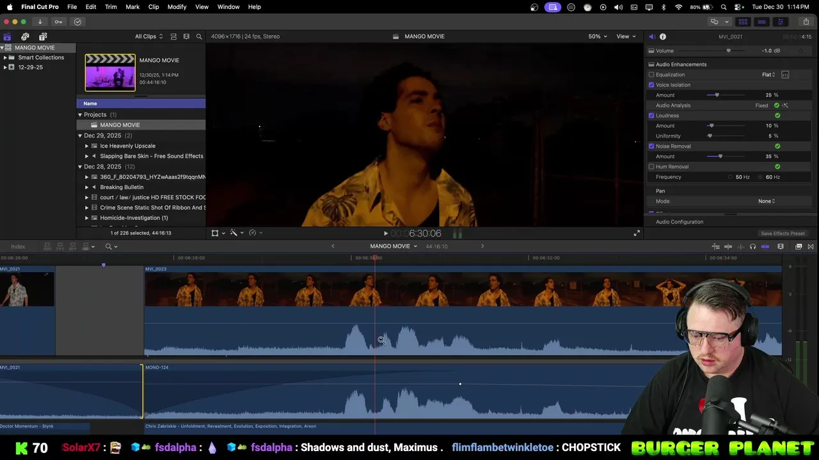Open the Modify menu
This screenshot has height=460, width=819.
coord(177,7)
